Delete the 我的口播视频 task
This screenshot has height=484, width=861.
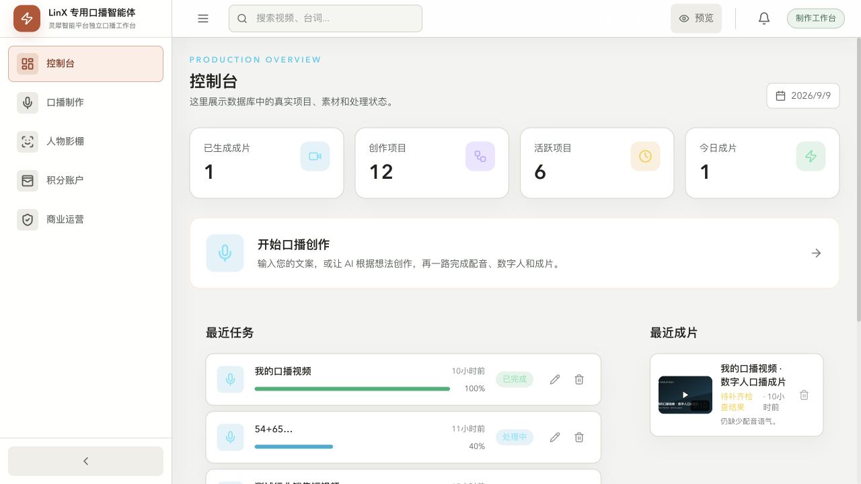[x=579, y=380]
